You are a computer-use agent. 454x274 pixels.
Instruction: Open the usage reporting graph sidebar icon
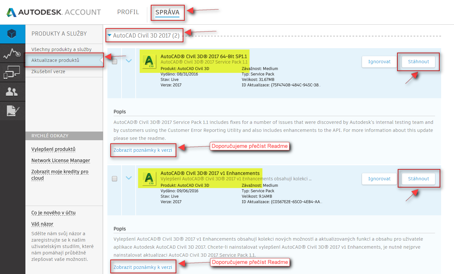(12, 53)
